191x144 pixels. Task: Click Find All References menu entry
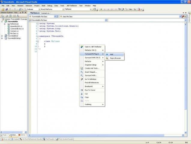(x=92, y=82)
